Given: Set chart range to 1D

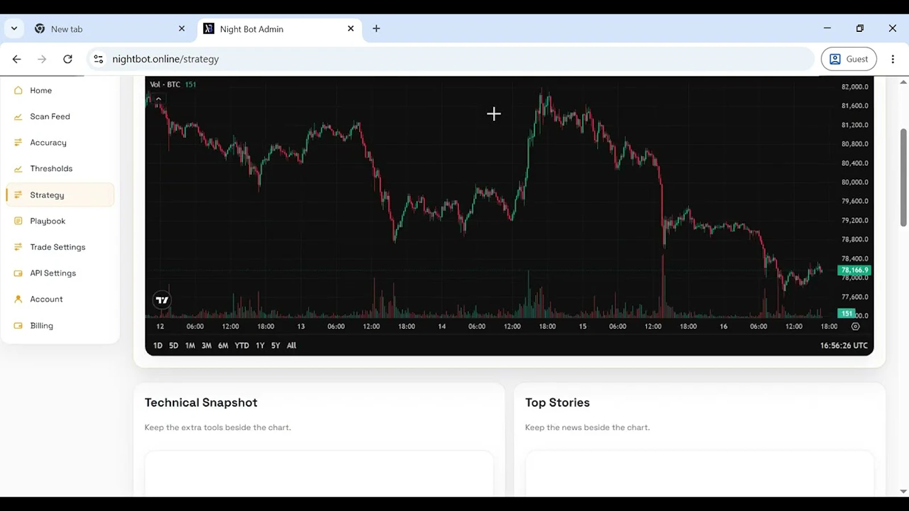Looking at the screenshot, I should point(158,345).
